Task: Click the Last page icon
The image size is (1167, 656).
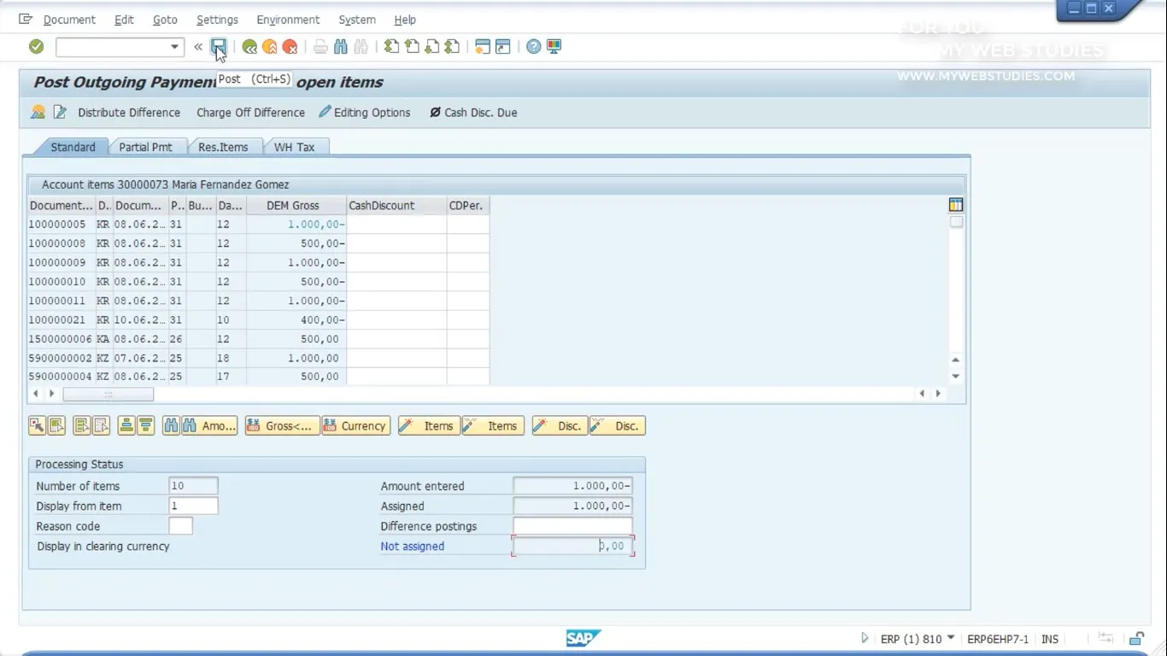Action: point(453,47)
